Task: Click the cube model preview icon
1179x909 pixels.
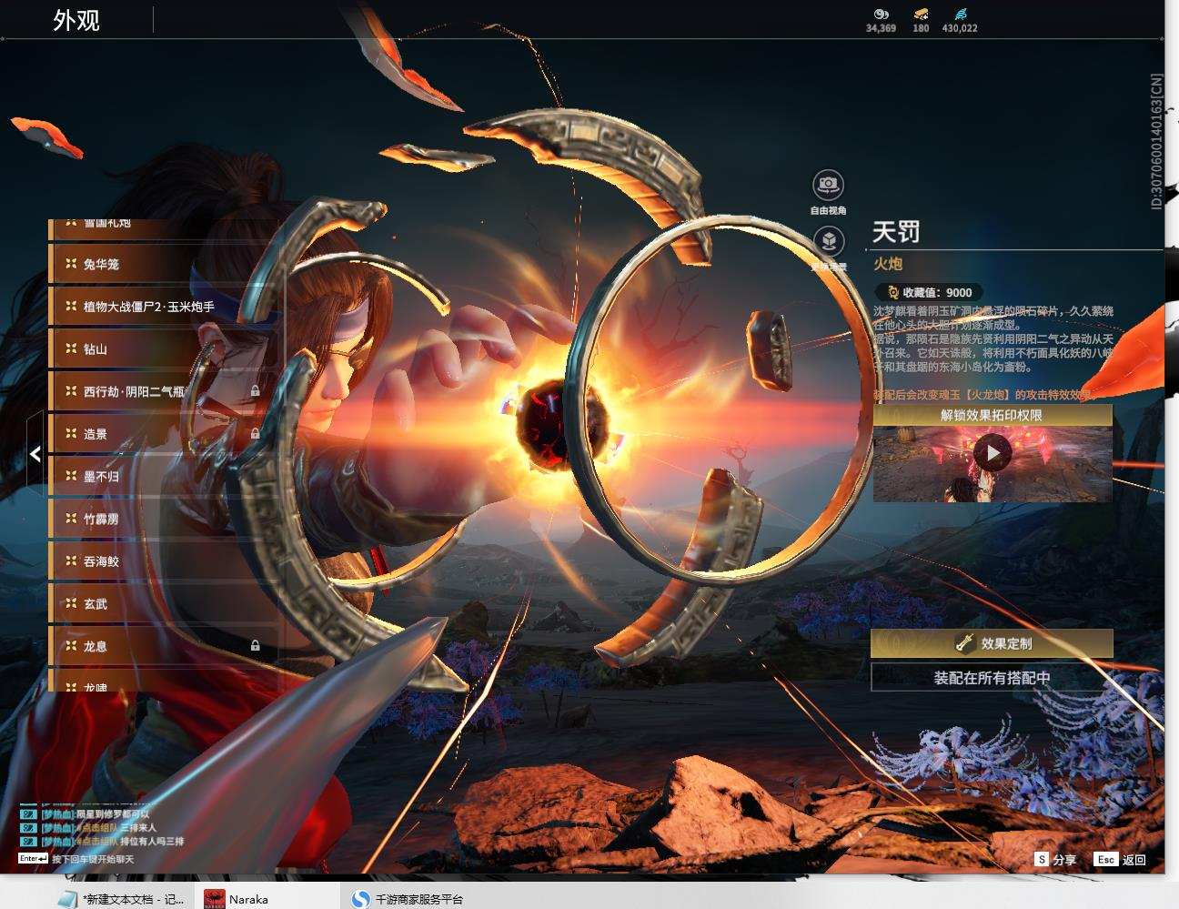Action: [x=828, y=241]
